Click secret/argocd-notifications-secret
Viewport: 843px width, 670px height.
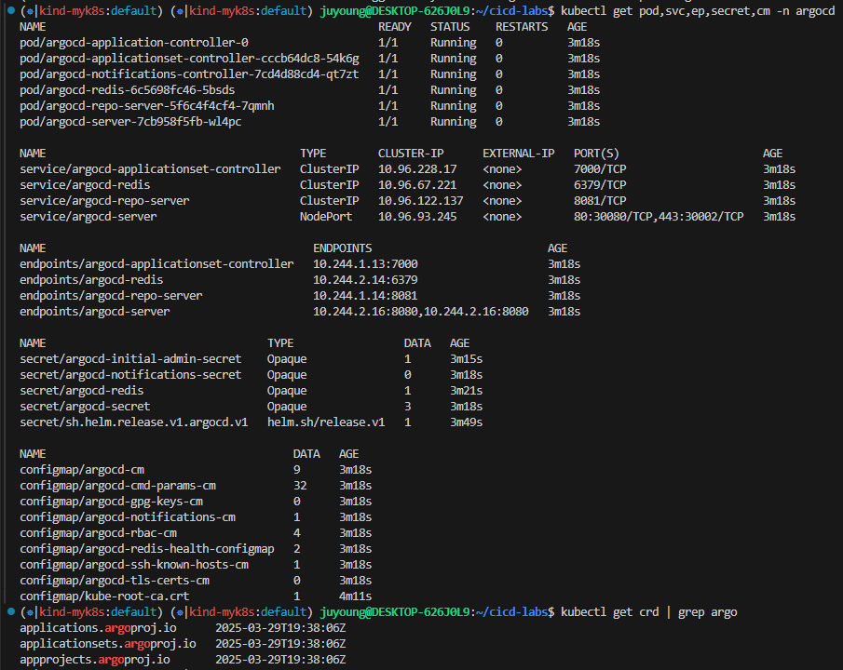click(130, 374)
